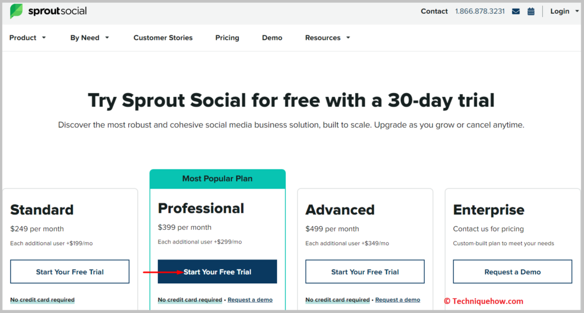Select the Demo navigation item
This screenshot has width=584, height=313.
pos(272,38)
